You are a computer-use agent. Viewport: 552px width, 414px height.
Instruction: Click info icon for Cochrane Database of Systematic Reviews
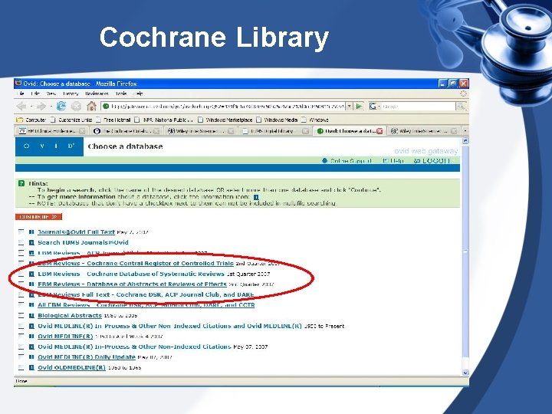[x=31, y=274]
